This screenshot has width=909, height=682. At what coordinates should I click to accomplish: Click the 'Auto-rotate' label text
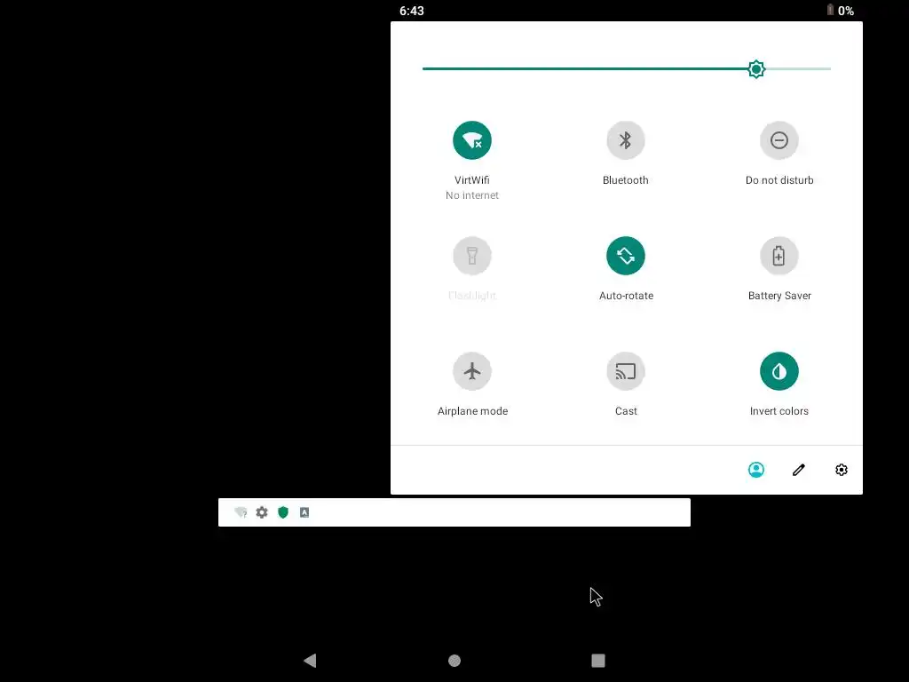tap(626, 296)
